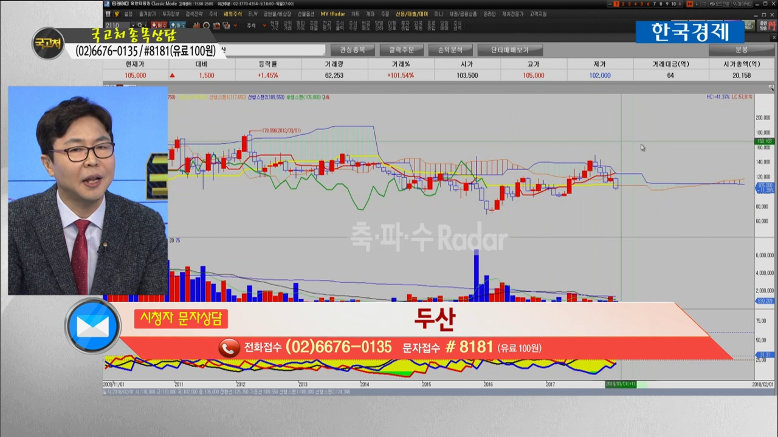Open the screen number 2110 dropdown arrow
Image resolution: width=778 pixels, height=437 pixels.
pyautogui.click(x=133, y=25)
